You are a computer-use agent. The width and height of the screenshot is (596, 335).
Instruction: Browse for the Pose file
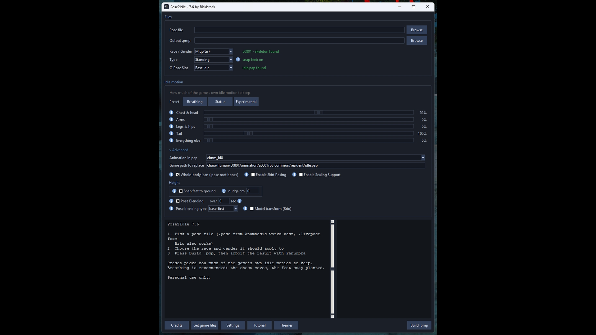tap(417, 30)
